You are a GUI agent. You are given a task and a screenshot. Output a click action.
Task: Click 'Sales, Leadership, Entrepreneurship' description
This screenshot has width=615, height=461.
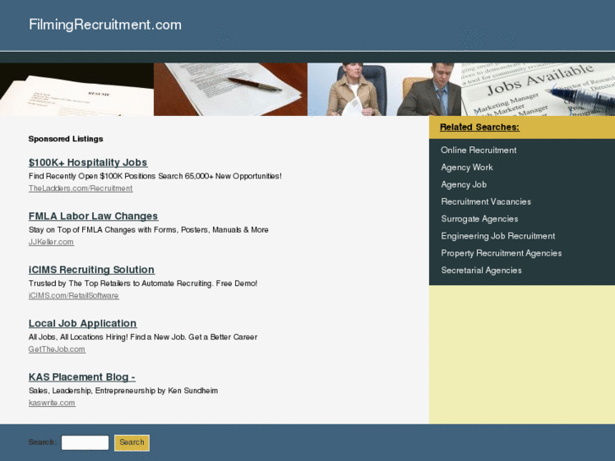click(x=124, y=391)
